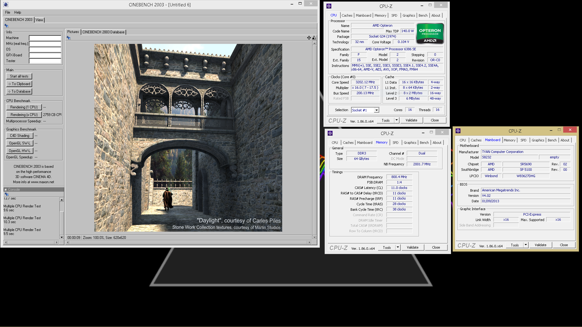Run Rendering (x CPU) benchmark
The height and width of the screenshot is (327, 582).
click(24, 115)
